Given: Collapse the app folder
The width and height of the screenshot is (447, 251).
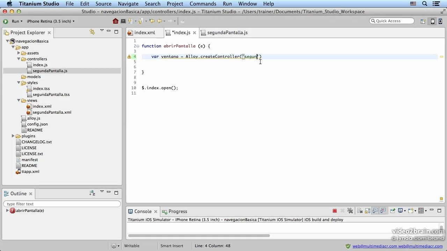Looking at the screenshot, I should (13, 47).
